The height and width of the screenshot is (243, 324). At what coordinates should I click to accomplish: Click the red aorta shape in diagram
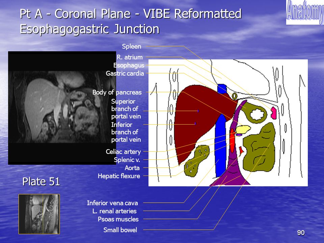[233, 140]
